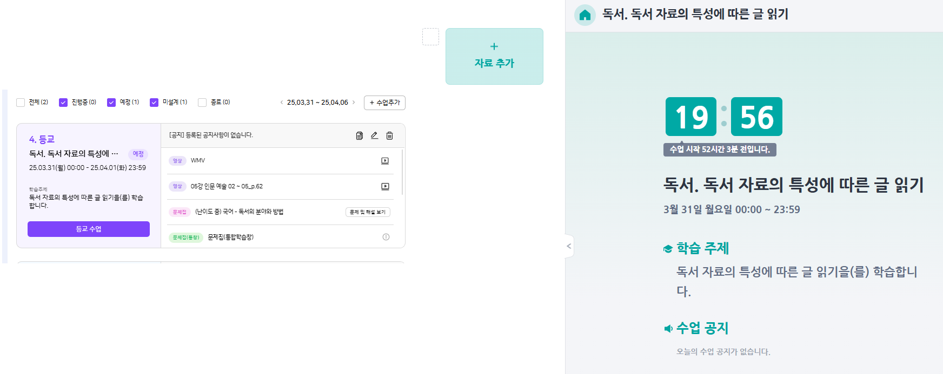The height and width of the screenshot is (374, 943).
Task: Play the WMV video item
Action: [385, 161]
